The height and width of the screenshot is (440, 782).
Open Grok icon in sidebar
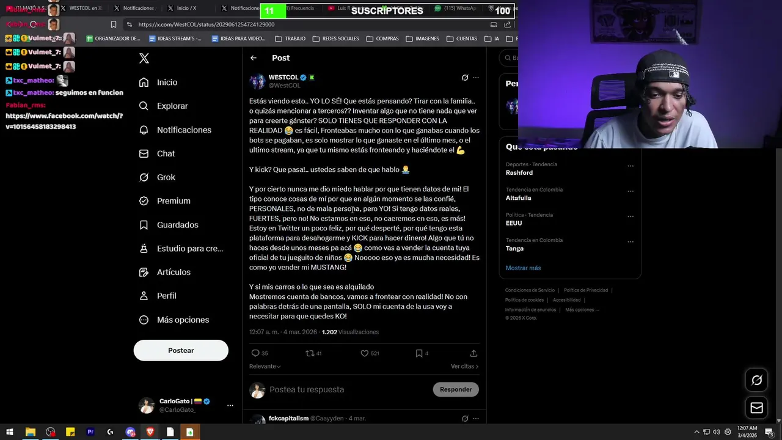144,177
